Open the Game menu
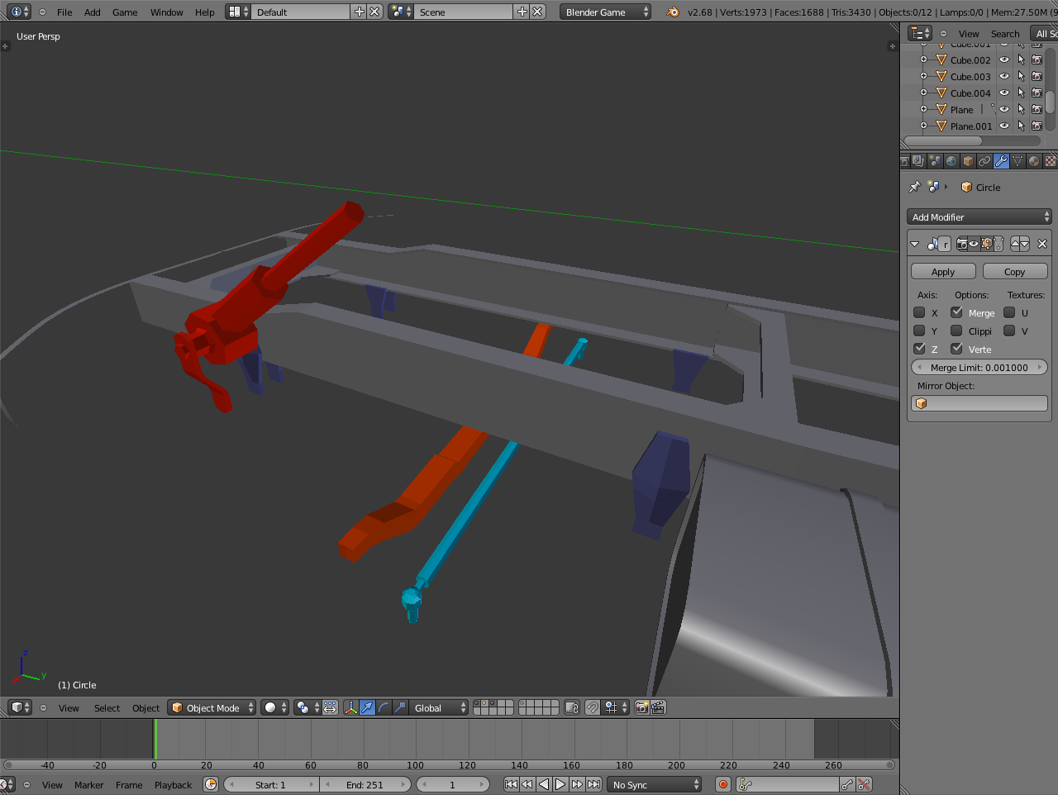The width and height of the screenshot is (1058, 795). [x=125, y=12]
